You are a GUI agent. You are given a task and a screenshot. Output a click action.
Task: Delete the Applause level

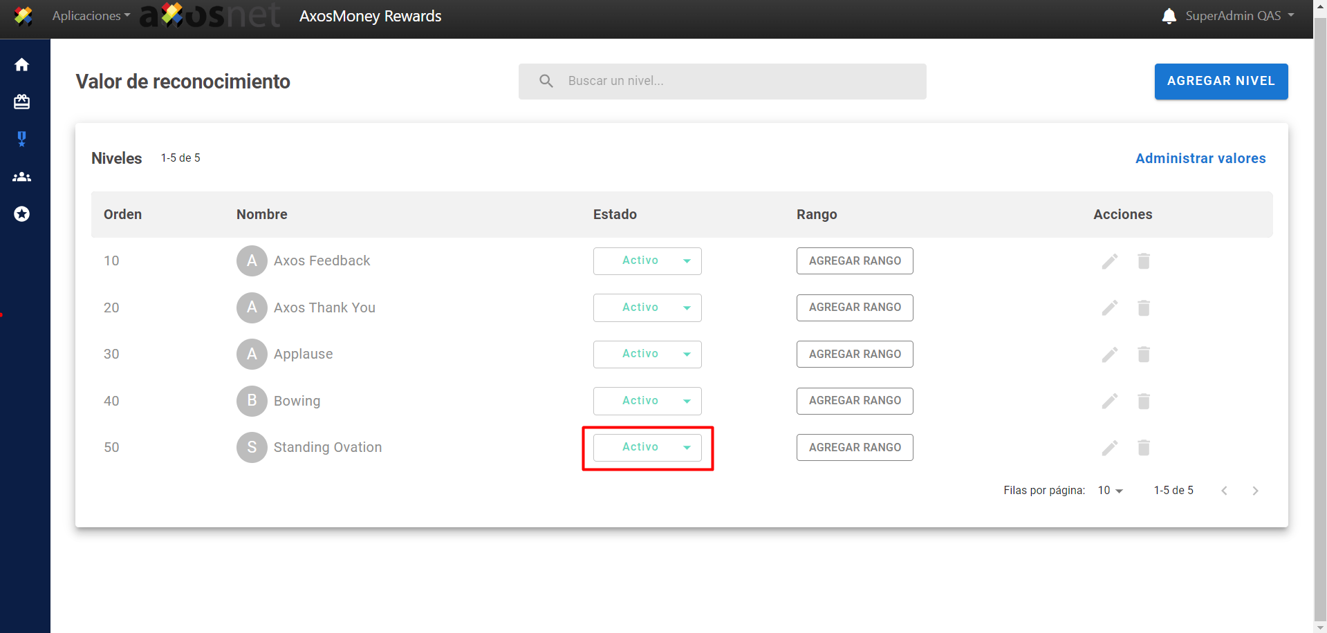(x=1143, y=355)
